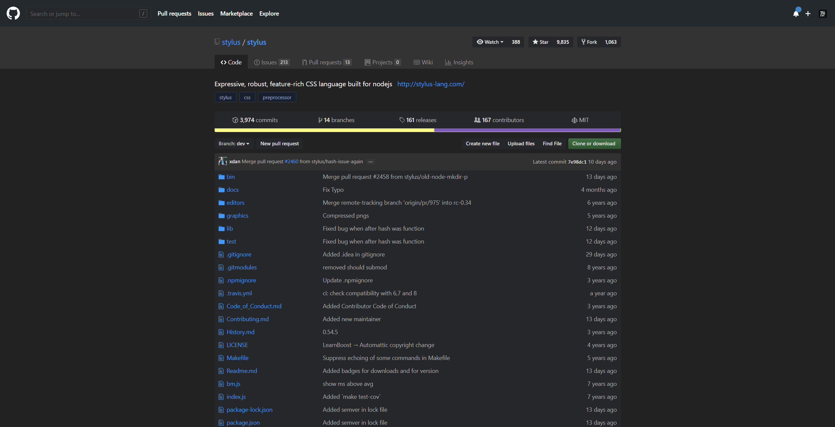Image resolution: width=835 pixels, height=427 pixels.
Task: Click the folder icon for graphics
Action: pyautogui.click(x=222, y=216)
